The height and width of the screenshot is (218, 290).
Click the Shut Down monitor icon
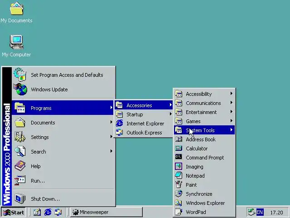(x=20, y=198)
